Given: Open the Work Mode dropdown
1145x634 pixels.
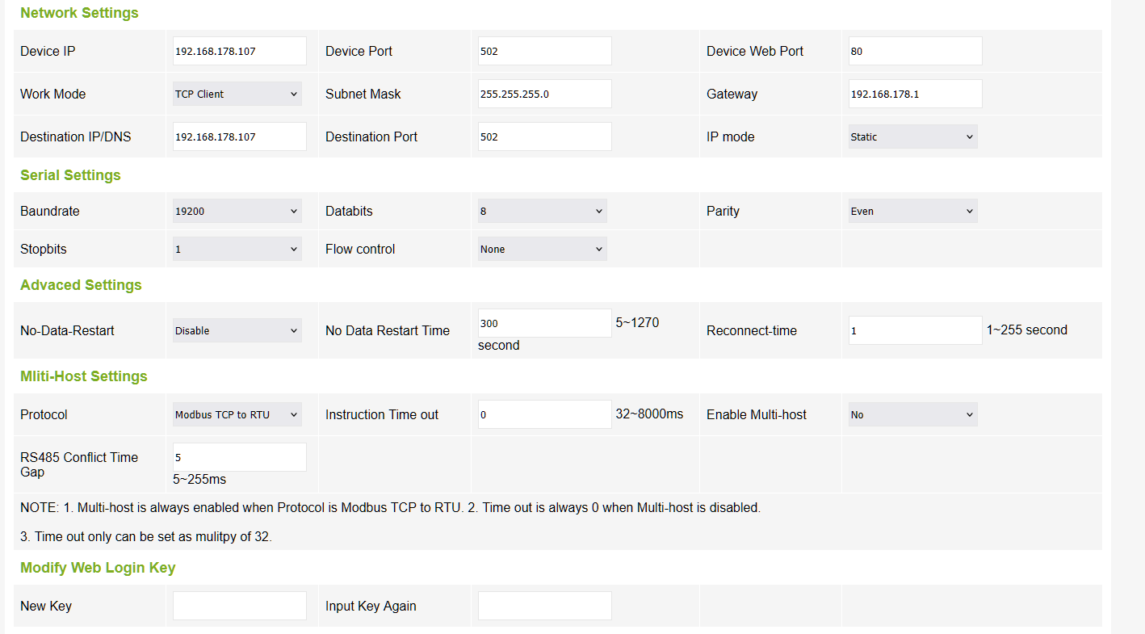Looking at the screenshot, I should pos(237,94).
